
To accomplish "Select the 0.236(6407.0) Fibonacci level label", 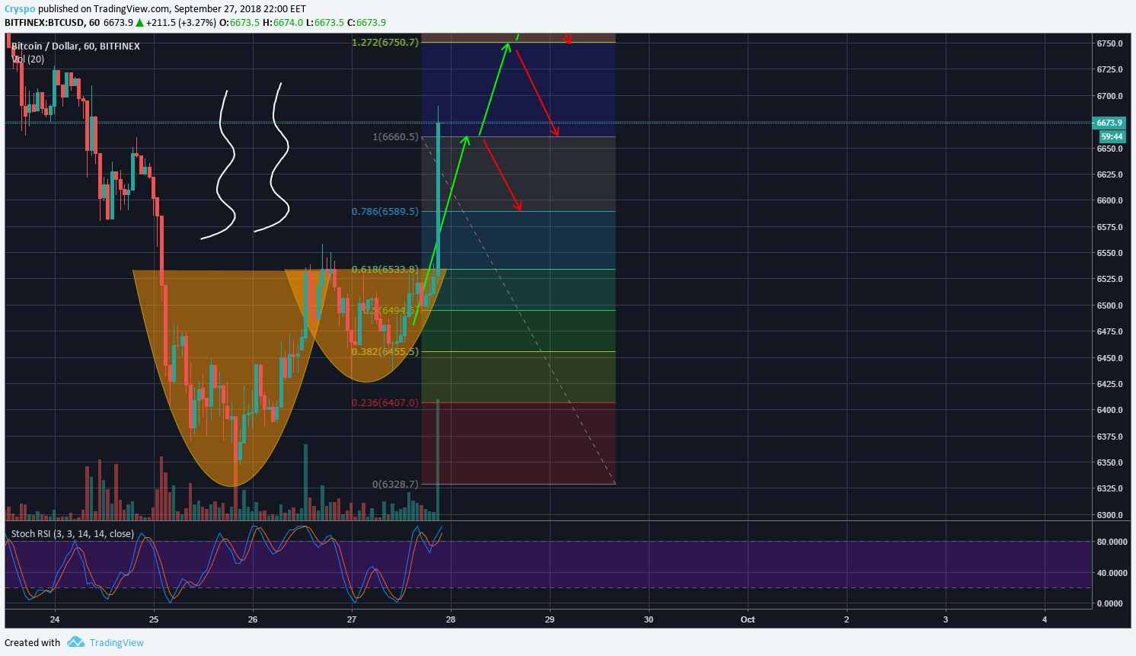I will tap(385, 402).
